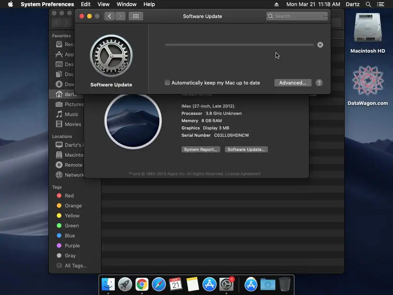
Task: Enable Automatically keep my Mac up to date
Action: tap(167, 83)
